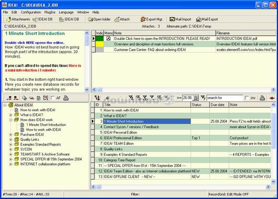The height and width of the screenshot is (199, 278).
Task: Click the plus add-record icon
Action: click(x=107, y=98)
